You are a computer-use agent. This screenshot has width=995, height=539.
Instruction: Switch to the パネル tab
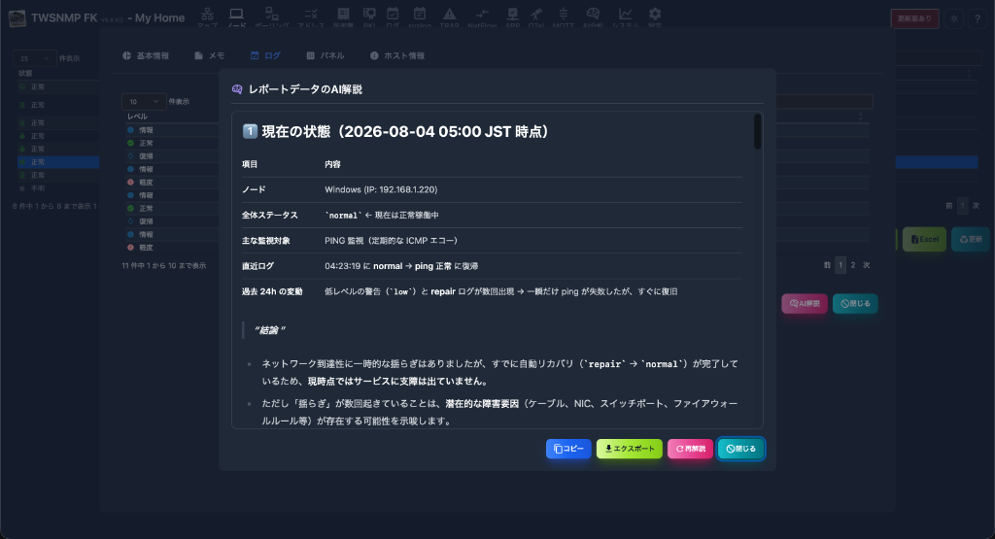tap(326, 55)
